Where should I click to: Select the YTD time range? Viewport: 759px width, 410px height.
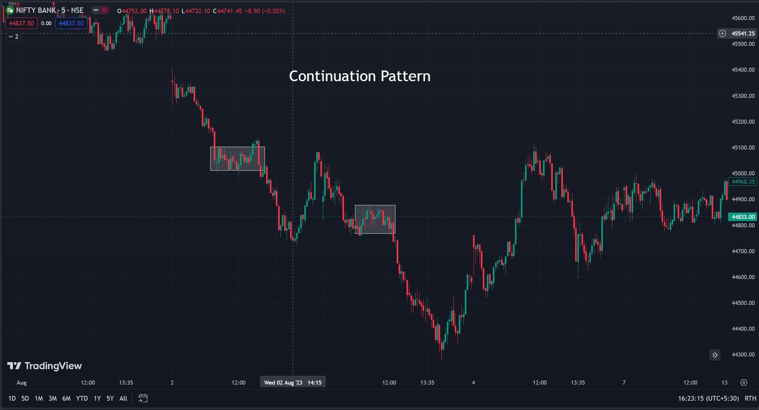coord(82,399)
